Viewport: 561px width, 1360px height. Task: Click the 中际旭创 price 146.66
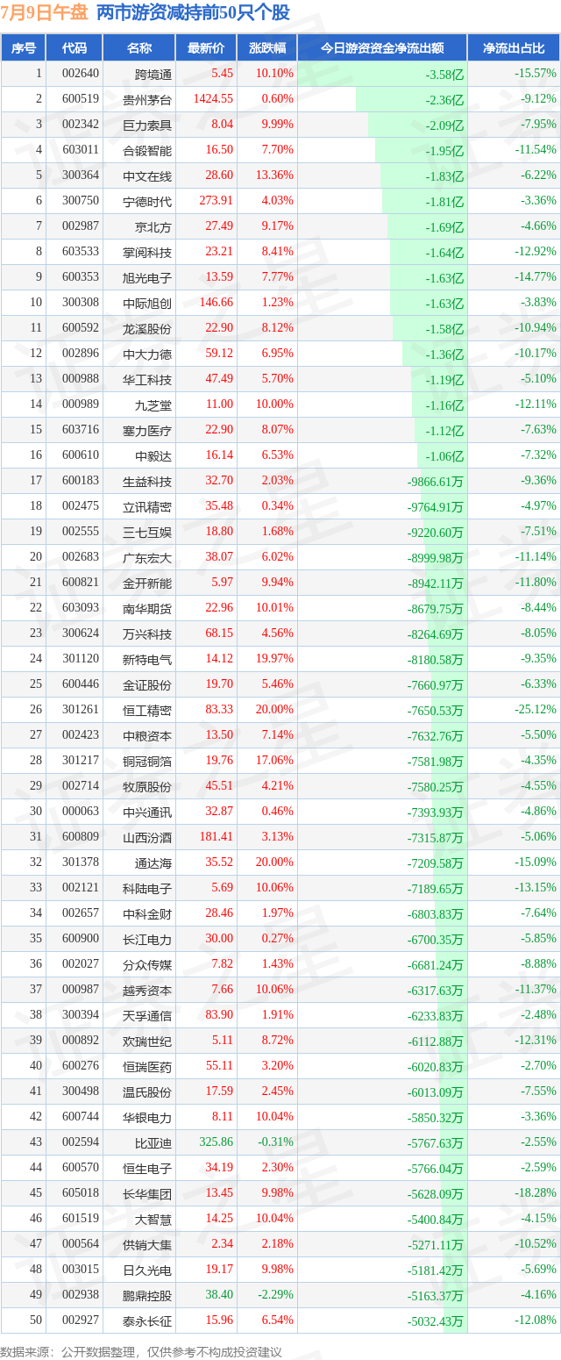[x=216, y=303]
